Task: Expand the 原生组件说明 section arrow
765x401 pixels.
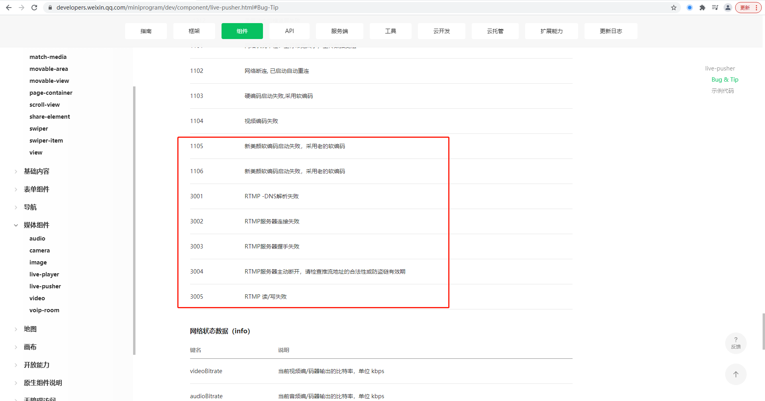Action: point(16,383)
